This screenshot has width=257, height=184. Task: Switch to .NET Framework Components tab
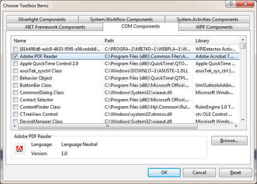point(55,27)
